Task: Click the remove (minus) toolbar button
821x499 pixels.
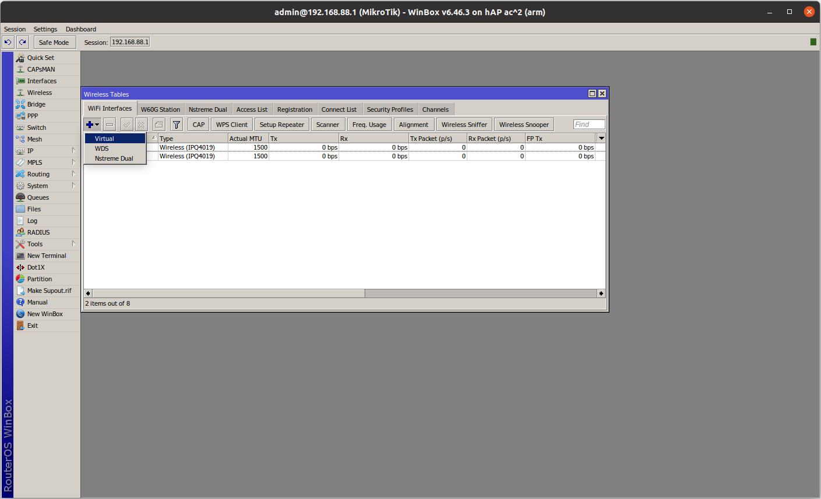Action: point(110,125)
